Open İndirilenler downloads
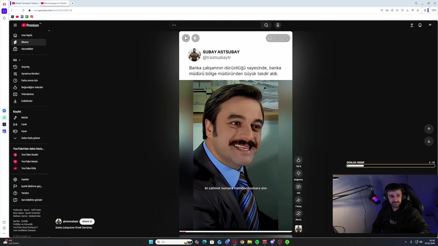 click(x=28, y=101)
